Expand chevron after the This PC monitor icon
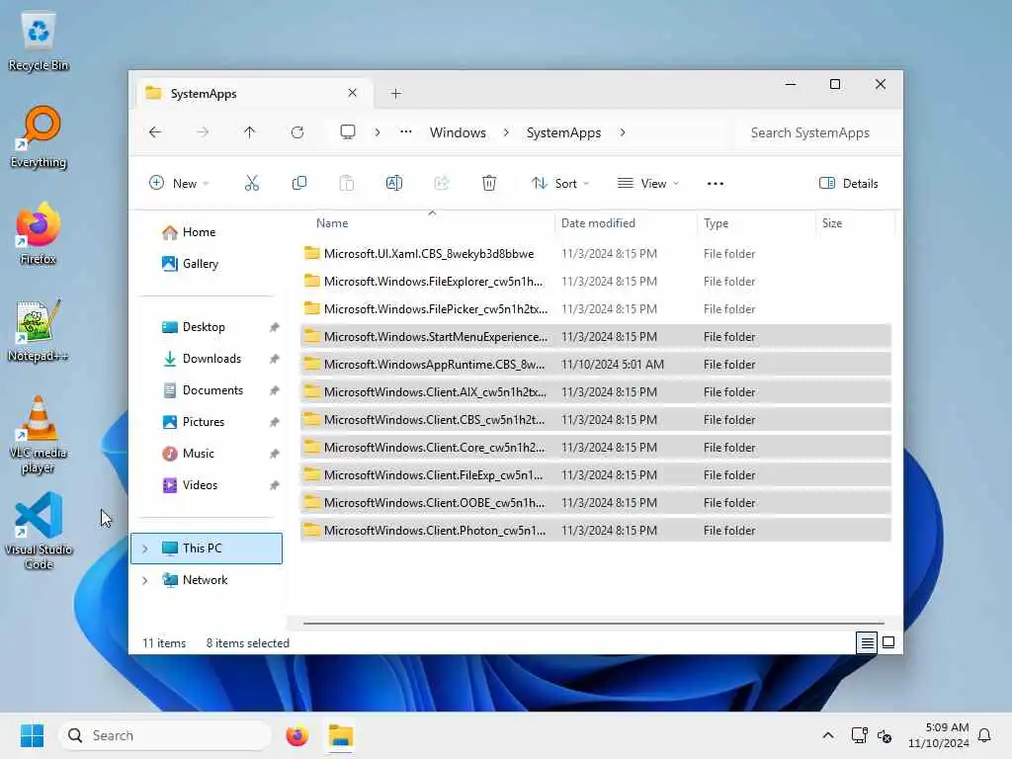Viewport: 1012px width, 759px height. (378, 132)
